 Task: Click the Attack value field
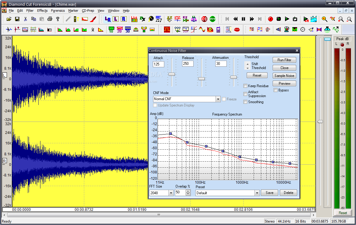pos(159,64)
